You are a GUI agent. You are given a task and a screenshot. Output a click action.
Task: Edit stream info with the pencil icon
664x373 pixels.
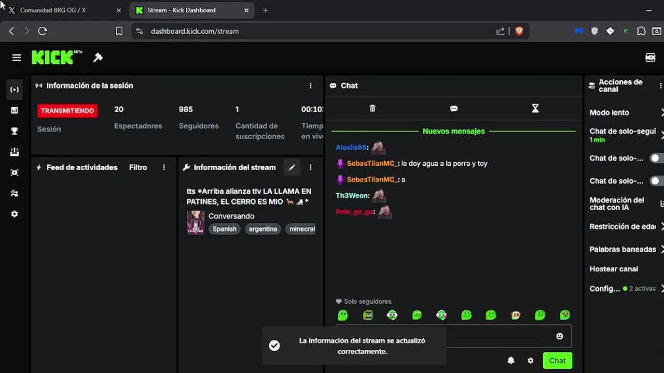click(x=292, y=167)
